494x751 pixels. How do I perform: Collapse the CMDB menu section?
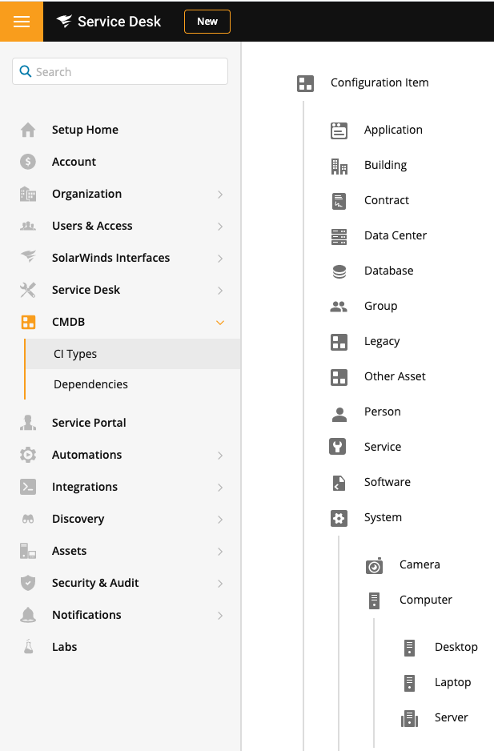[220, 323]
